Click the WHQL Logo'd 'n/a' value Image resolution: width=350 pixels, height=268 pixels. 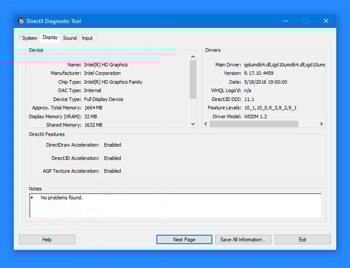(x=247, y=91)
